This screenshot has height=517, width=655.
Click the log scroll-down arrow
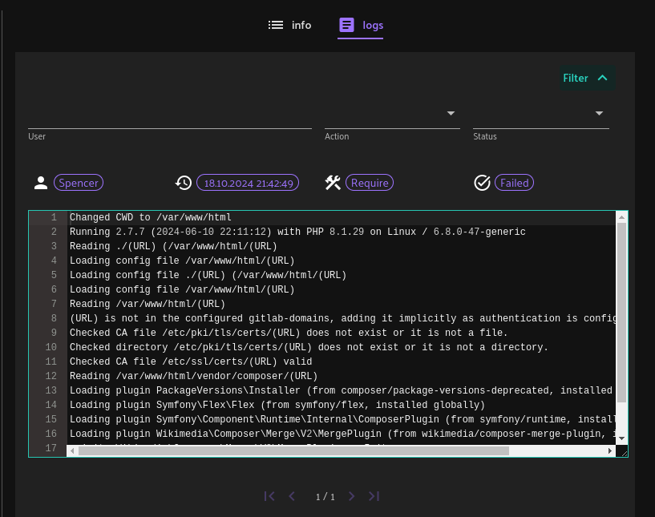click(x=621, y=438)
